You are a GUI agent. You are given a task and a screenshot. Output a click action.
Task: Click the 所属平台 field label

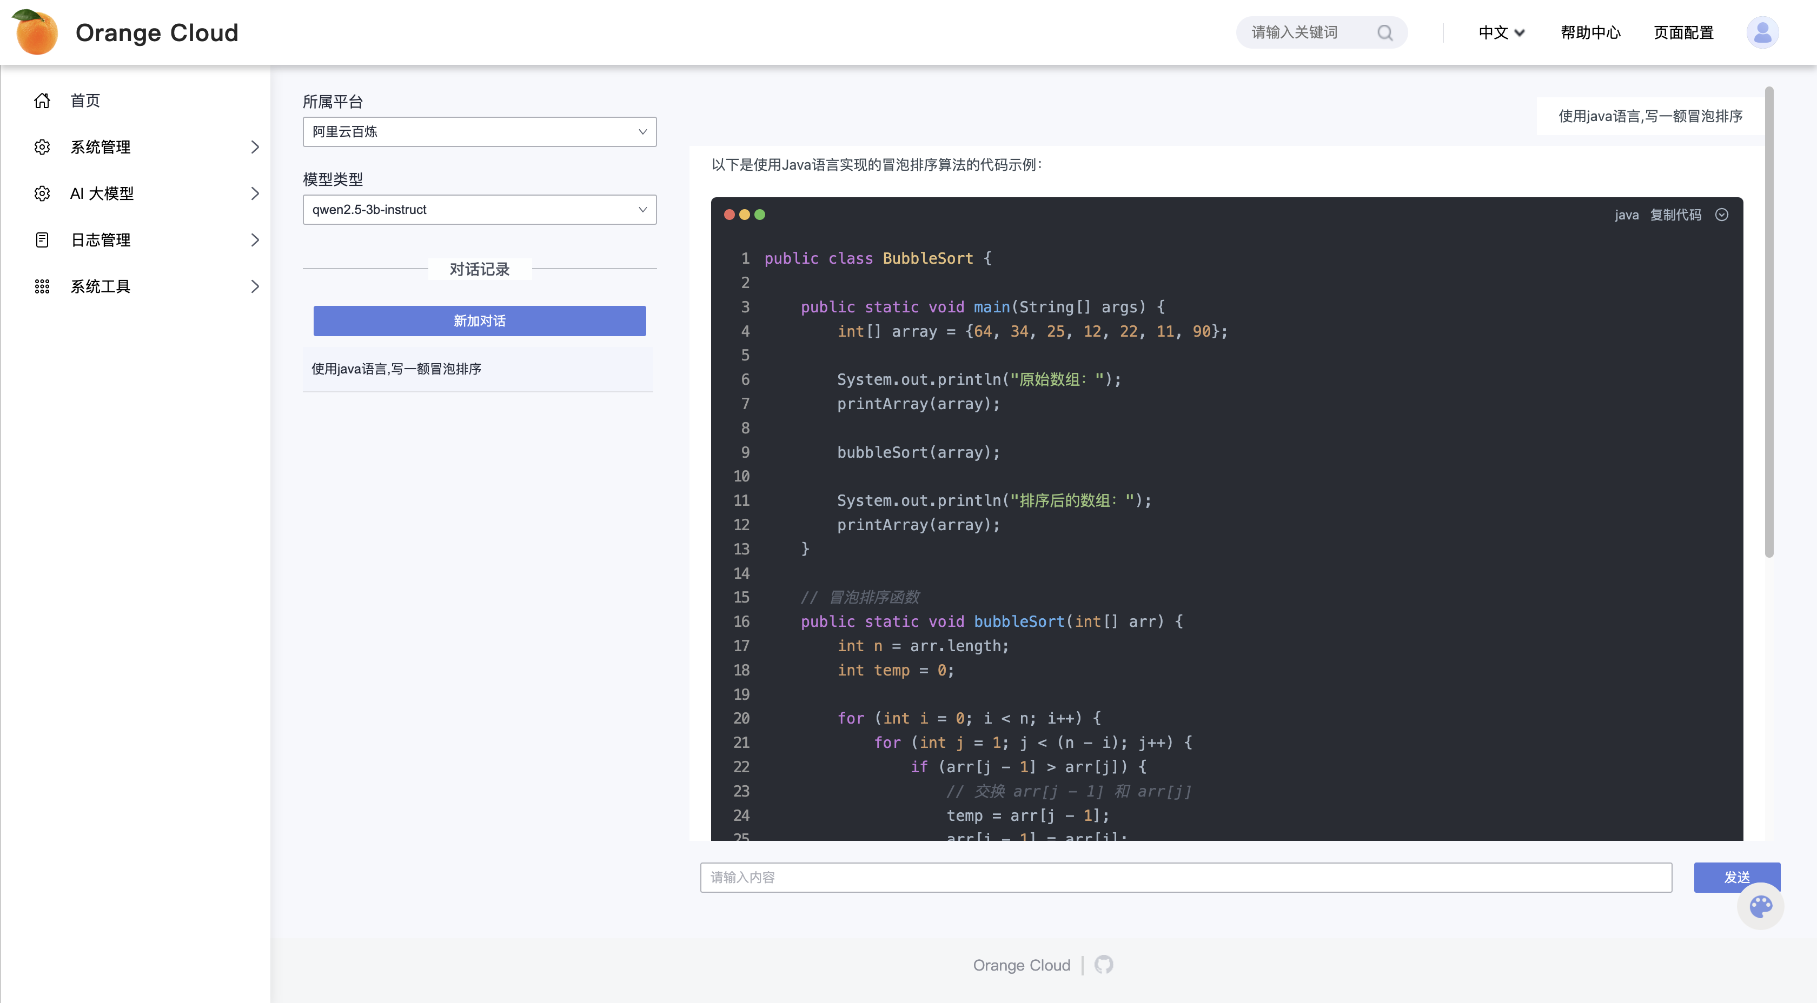[333, 102]
